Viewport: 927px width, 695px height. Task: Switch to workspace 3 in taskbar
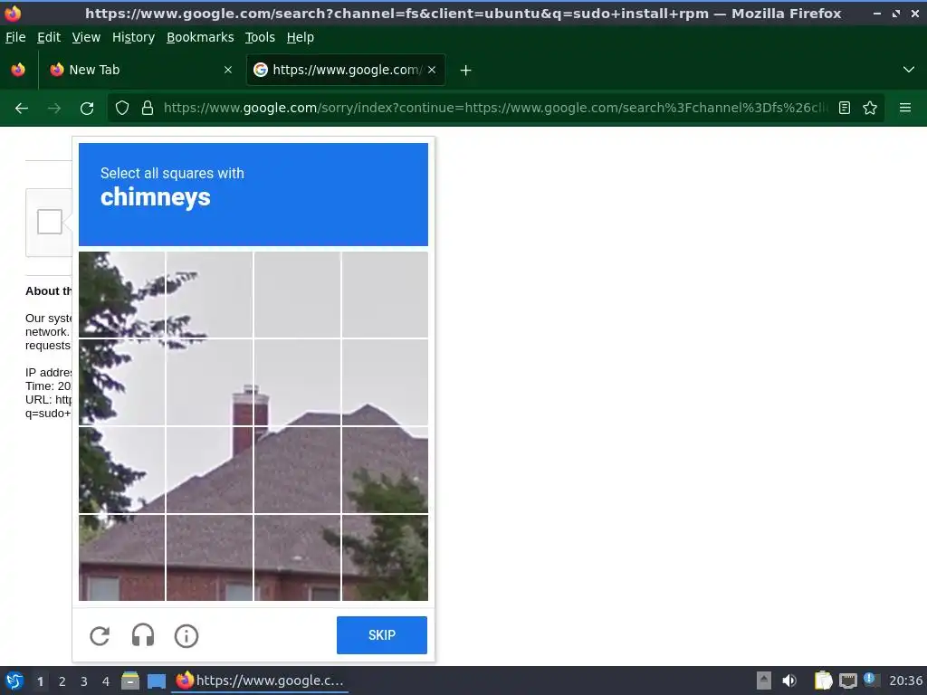coord(84,681)
